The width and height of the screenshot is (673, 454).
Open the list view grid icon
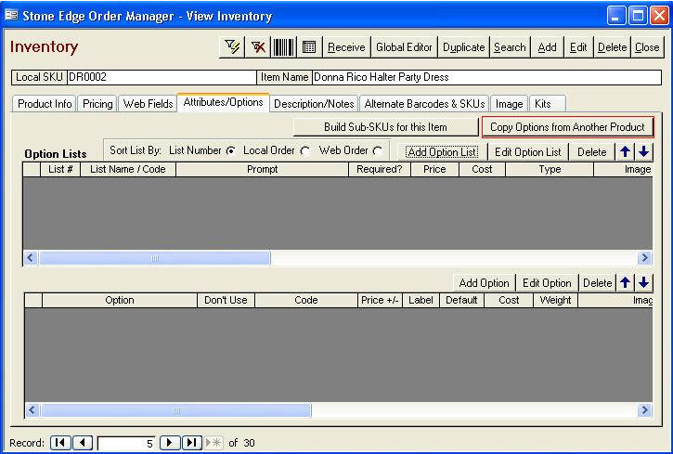click(309, 46)
